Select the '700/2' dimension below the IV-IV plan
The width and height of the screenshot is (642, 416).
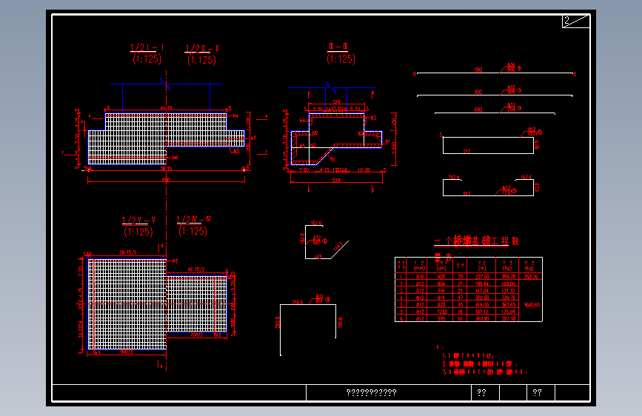(x=196, y=335)
